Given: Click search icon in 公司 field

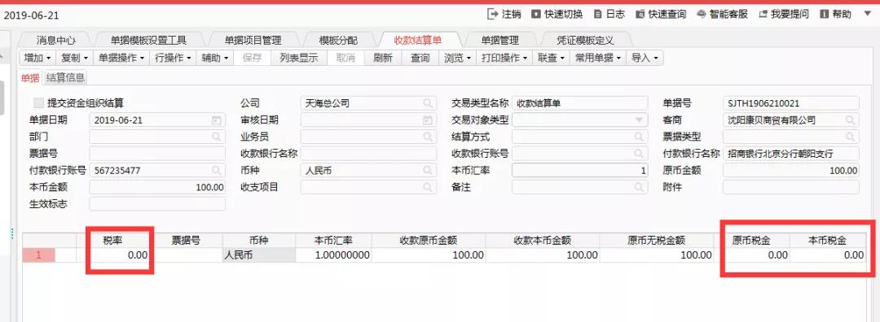Looking at the screenshot, I should tap(428, 103).
